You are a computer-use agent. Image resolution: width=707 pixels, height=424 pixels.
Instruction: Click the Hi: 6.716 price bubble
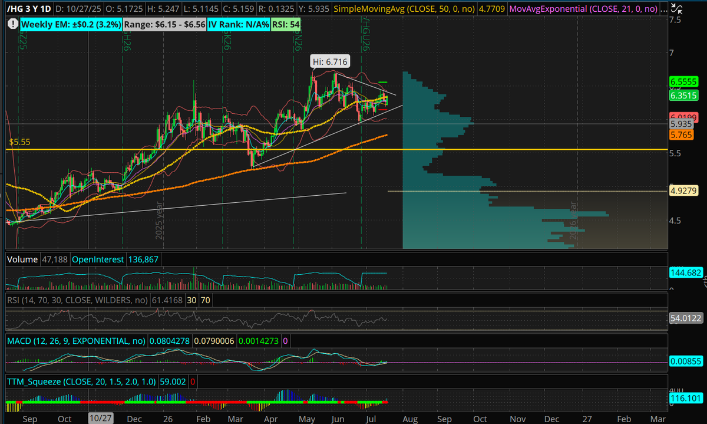pos(329,61)
